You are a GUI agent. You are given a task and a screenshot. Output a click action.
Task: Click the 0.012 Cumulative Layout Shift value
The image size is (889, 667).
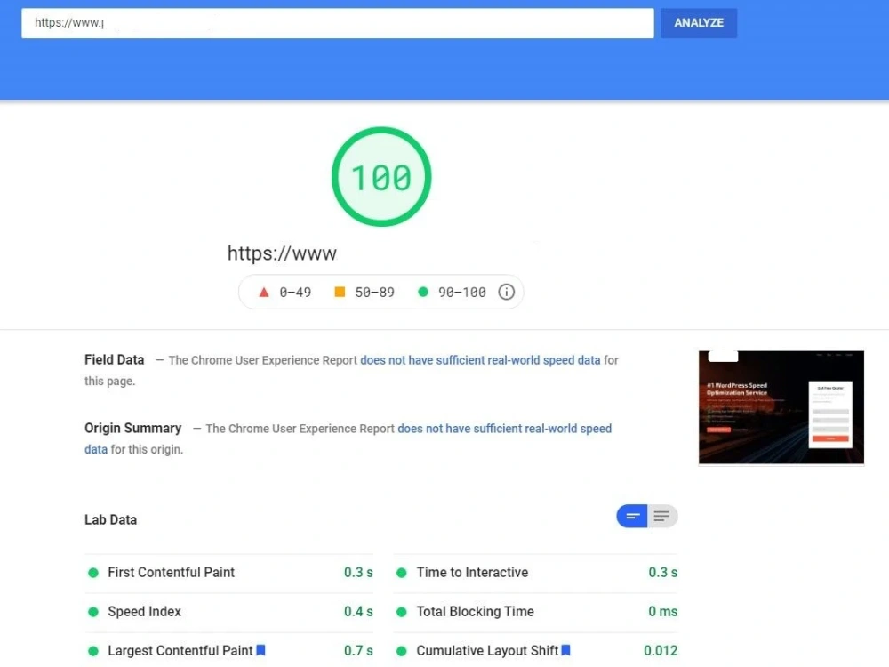click(661, 651)
